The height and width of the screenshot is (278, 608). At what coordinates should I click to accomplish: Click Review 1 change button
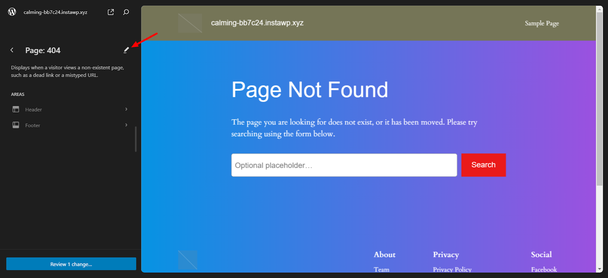71,264
